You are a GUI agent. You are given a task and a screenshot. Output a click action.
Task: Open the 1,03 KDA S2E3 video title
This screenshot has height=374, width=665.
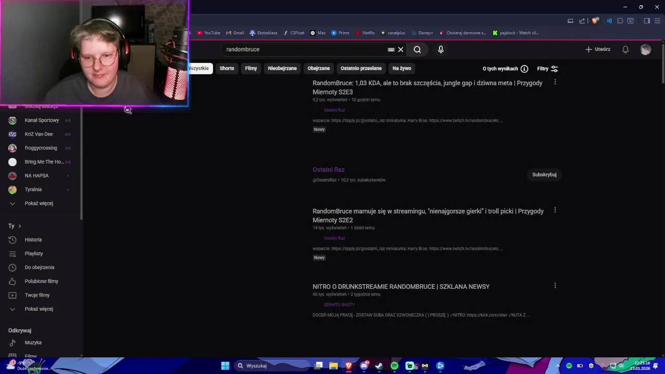[427, 87]
